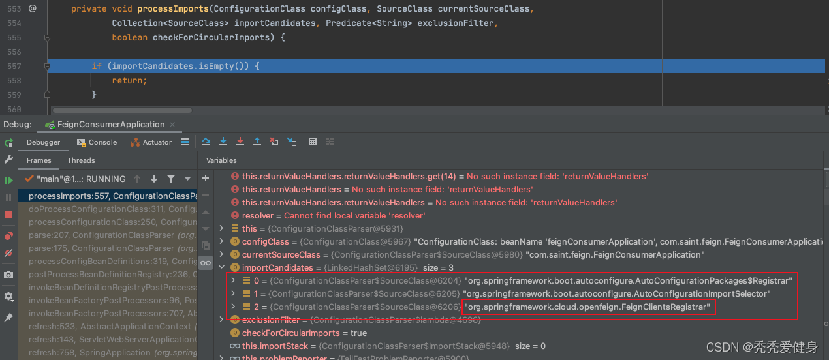The width and height of the screenshot is (829, 360).
Task: Drop the current frame
Action: coord(274,142)
